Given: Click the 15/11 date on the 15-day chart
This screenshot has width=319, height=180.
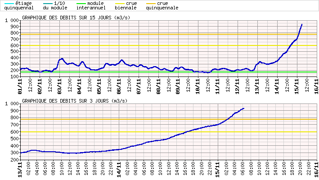Looking at the screenshot, I should (297, 87).
